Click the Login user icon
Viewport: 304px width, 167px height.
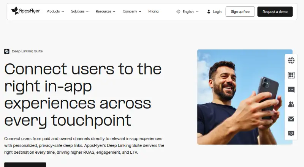point(209,12)
